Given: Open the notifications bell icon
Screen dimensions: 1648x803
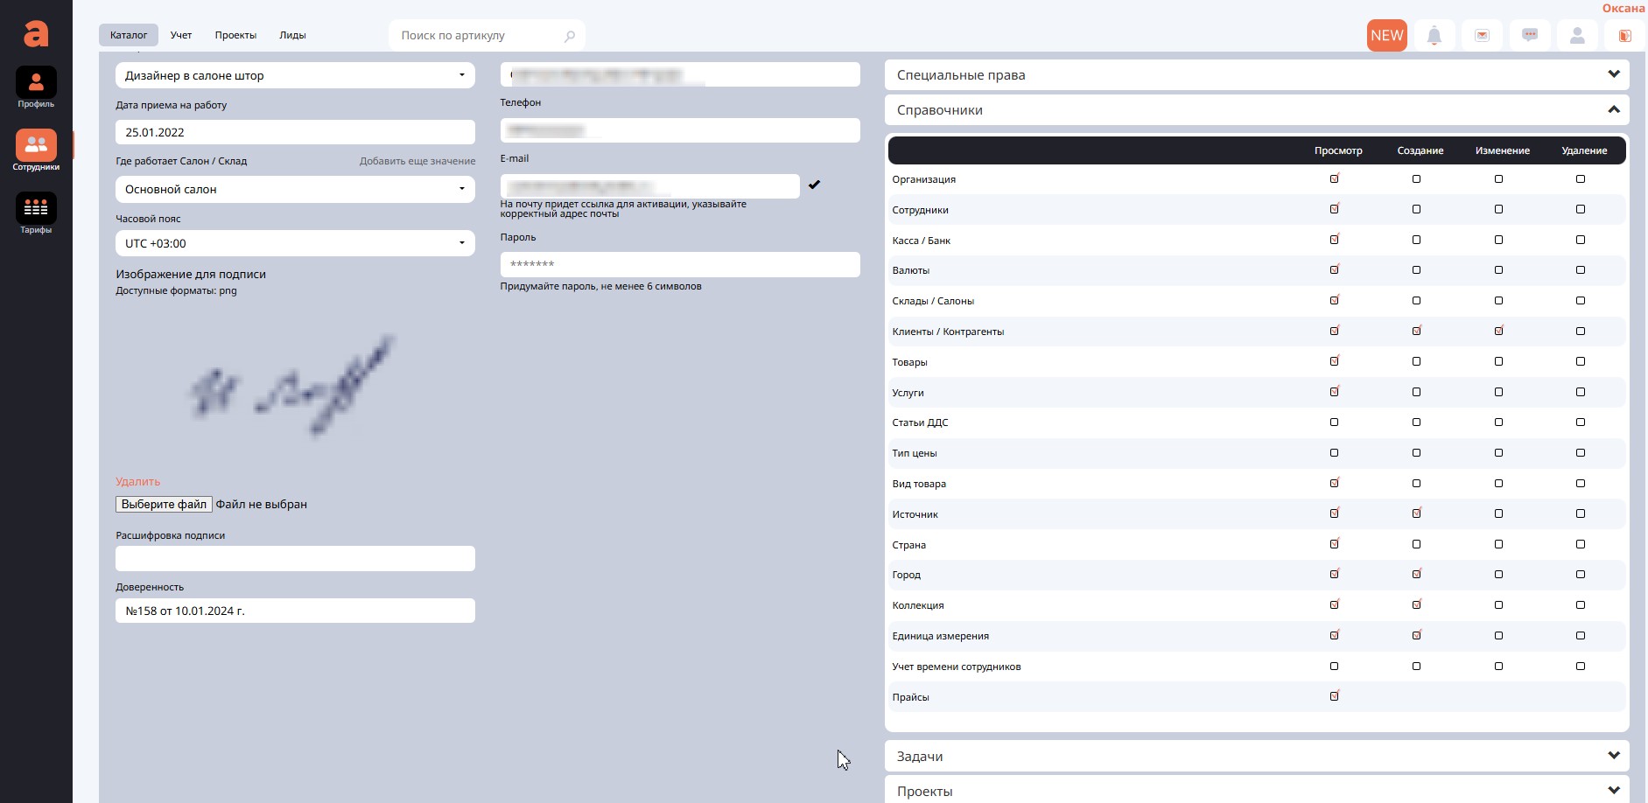Looking at the screenshot, I should click(1434, 36).
